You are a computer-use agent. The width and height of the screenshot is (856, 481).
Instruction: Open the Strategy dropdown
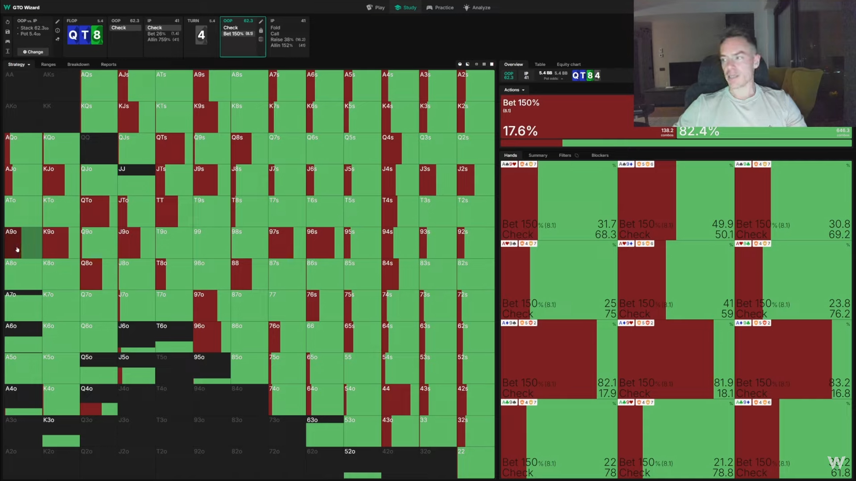coord(19,65)
